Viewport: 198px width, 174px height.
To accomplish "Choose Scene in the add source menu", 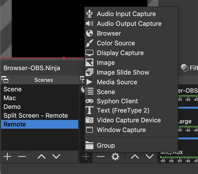I will click(131, 92).
